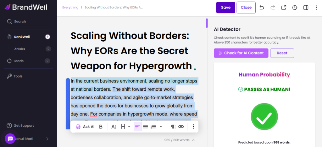Click the Ask AI octopus icon
Screen dimensions: 322x147
click(78, 127)
